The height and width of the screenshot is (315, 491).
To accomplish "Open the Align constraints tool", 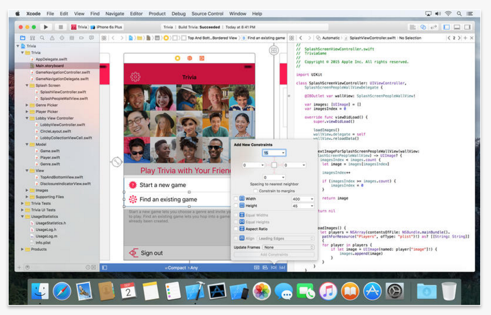I will click(265, 267).
